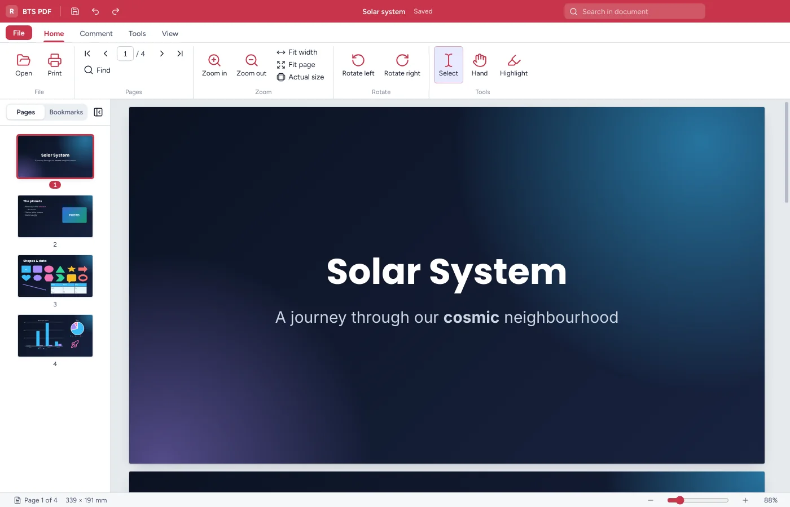790x507 pixels.
Task: Show the Bookmarks panel
Action: [66, 112]
